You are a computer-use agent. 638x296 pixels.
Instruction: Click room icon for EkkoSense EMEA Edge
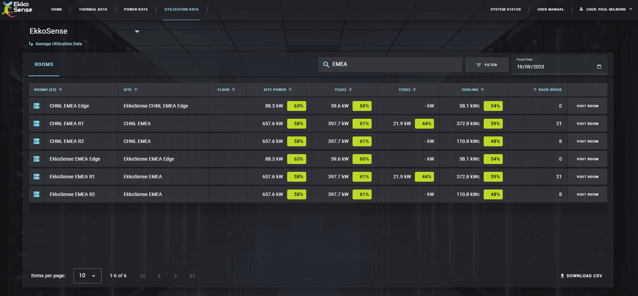tap(36, 159)
